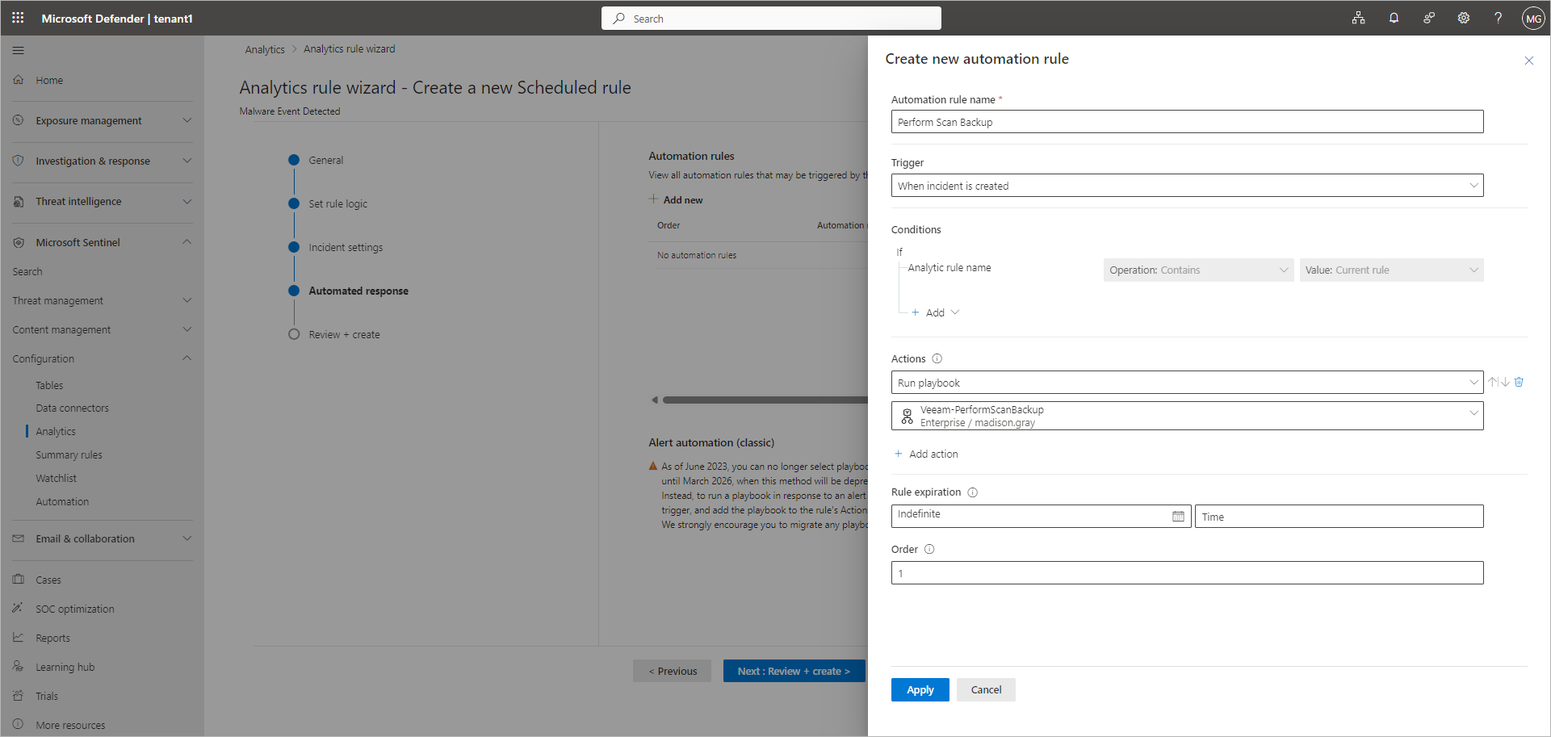Click the Apply button
Image resolution: width=1551 pixels, height=737 pixels.
click(x=920, y=689)
